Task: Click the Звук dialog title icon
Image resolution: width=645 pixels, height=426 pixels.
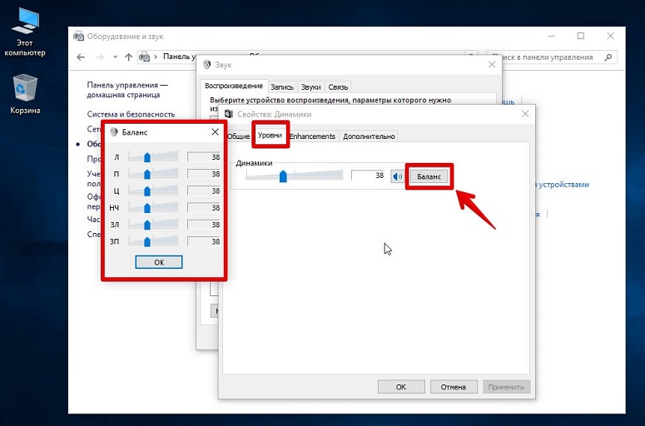Action: [207, 65]
